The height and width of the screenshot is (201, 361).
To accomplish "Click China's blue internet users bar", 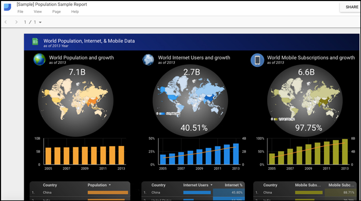I will [197, 192].
